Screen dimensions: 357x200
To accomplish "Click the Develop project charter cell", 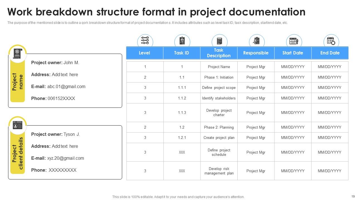I will pyautogui.click(x=219, y=112).
